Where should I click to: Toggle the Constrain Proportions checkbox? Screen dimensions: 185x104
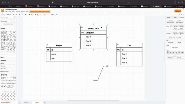coord(173,30)
